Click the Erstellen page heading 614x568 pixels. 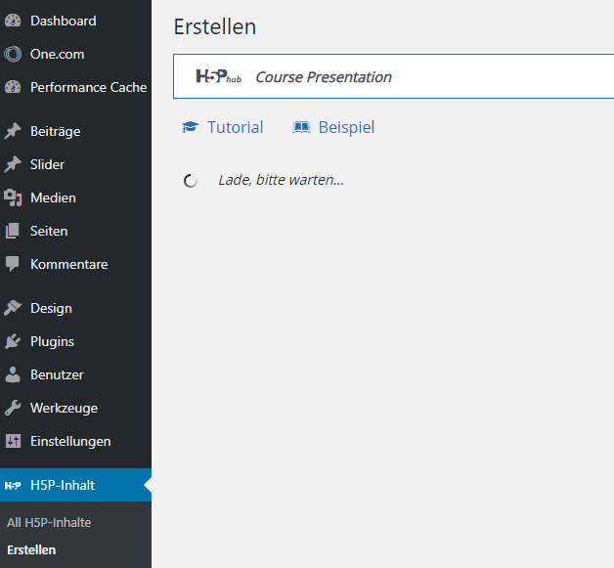point(214,27)
